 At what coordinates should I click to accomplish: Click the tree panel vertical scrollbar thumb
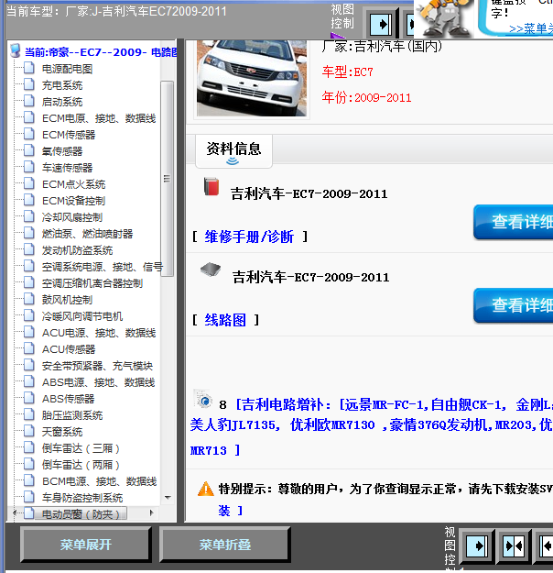167,179
